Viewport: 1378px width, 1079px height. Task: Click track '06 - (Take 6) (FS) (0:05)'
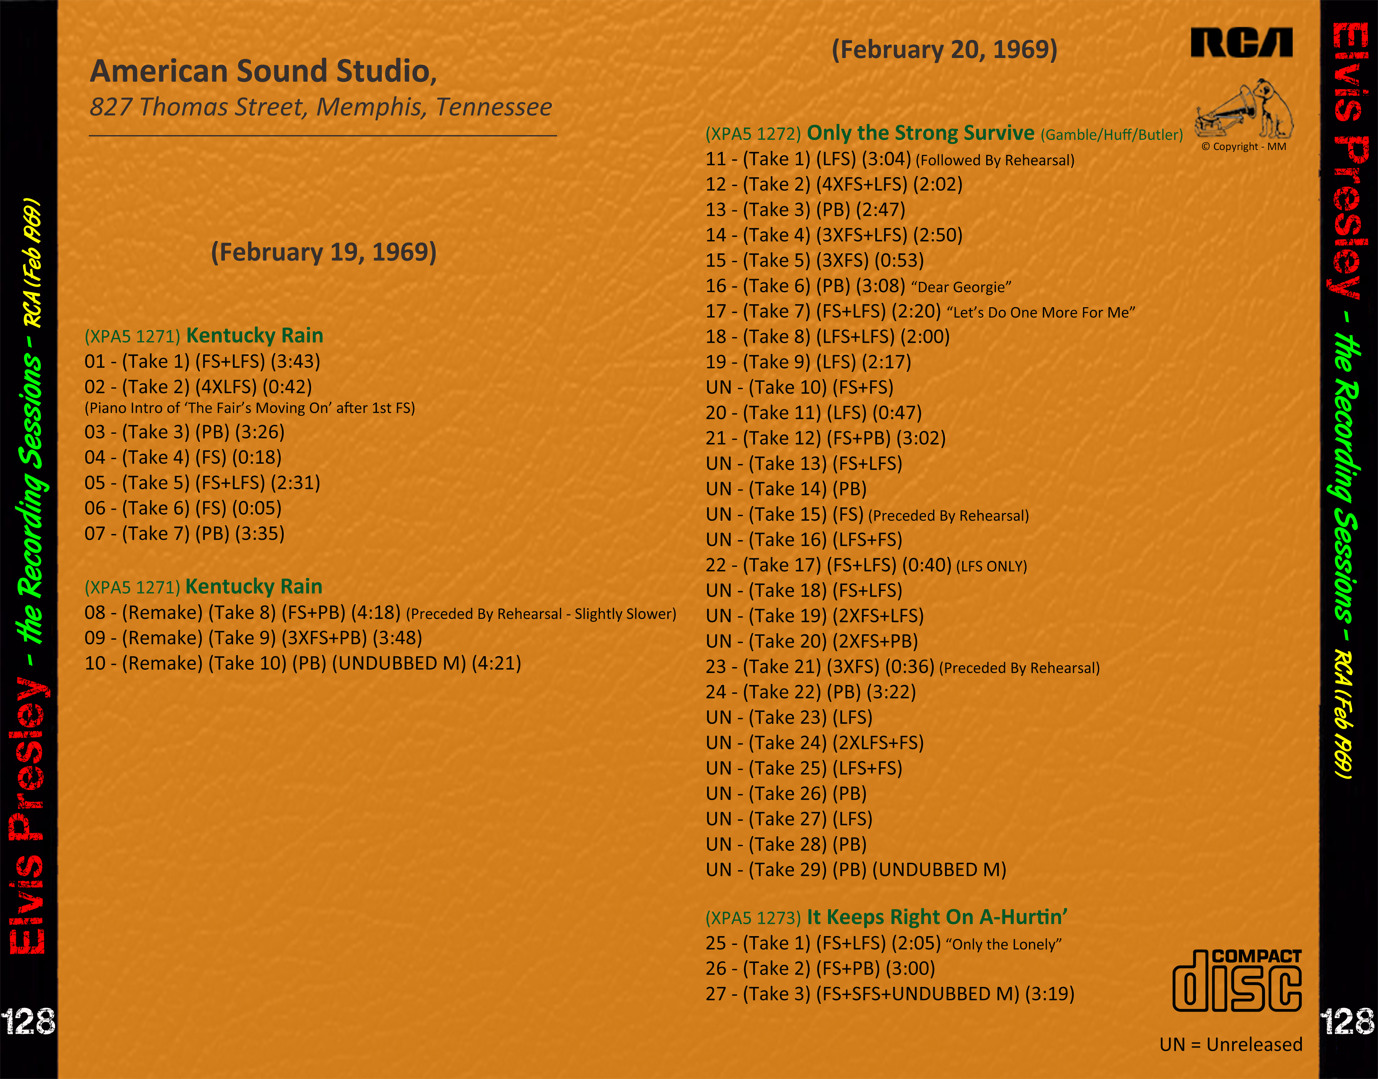tap(183, 508)
